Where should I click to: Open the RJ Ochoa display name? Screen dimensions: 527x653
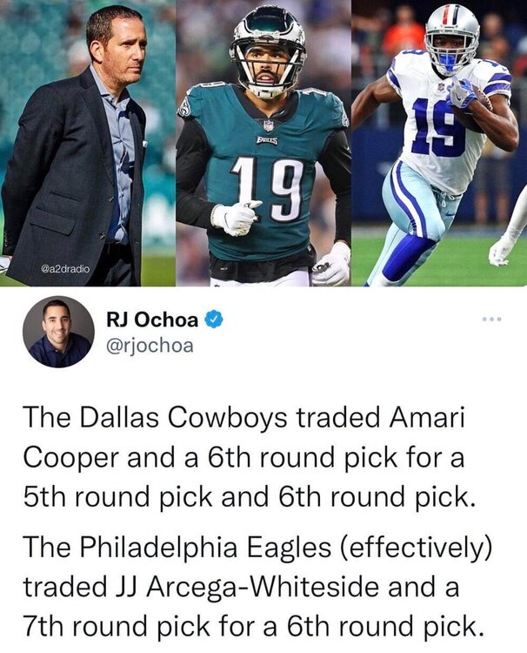[x=153, y=320]
